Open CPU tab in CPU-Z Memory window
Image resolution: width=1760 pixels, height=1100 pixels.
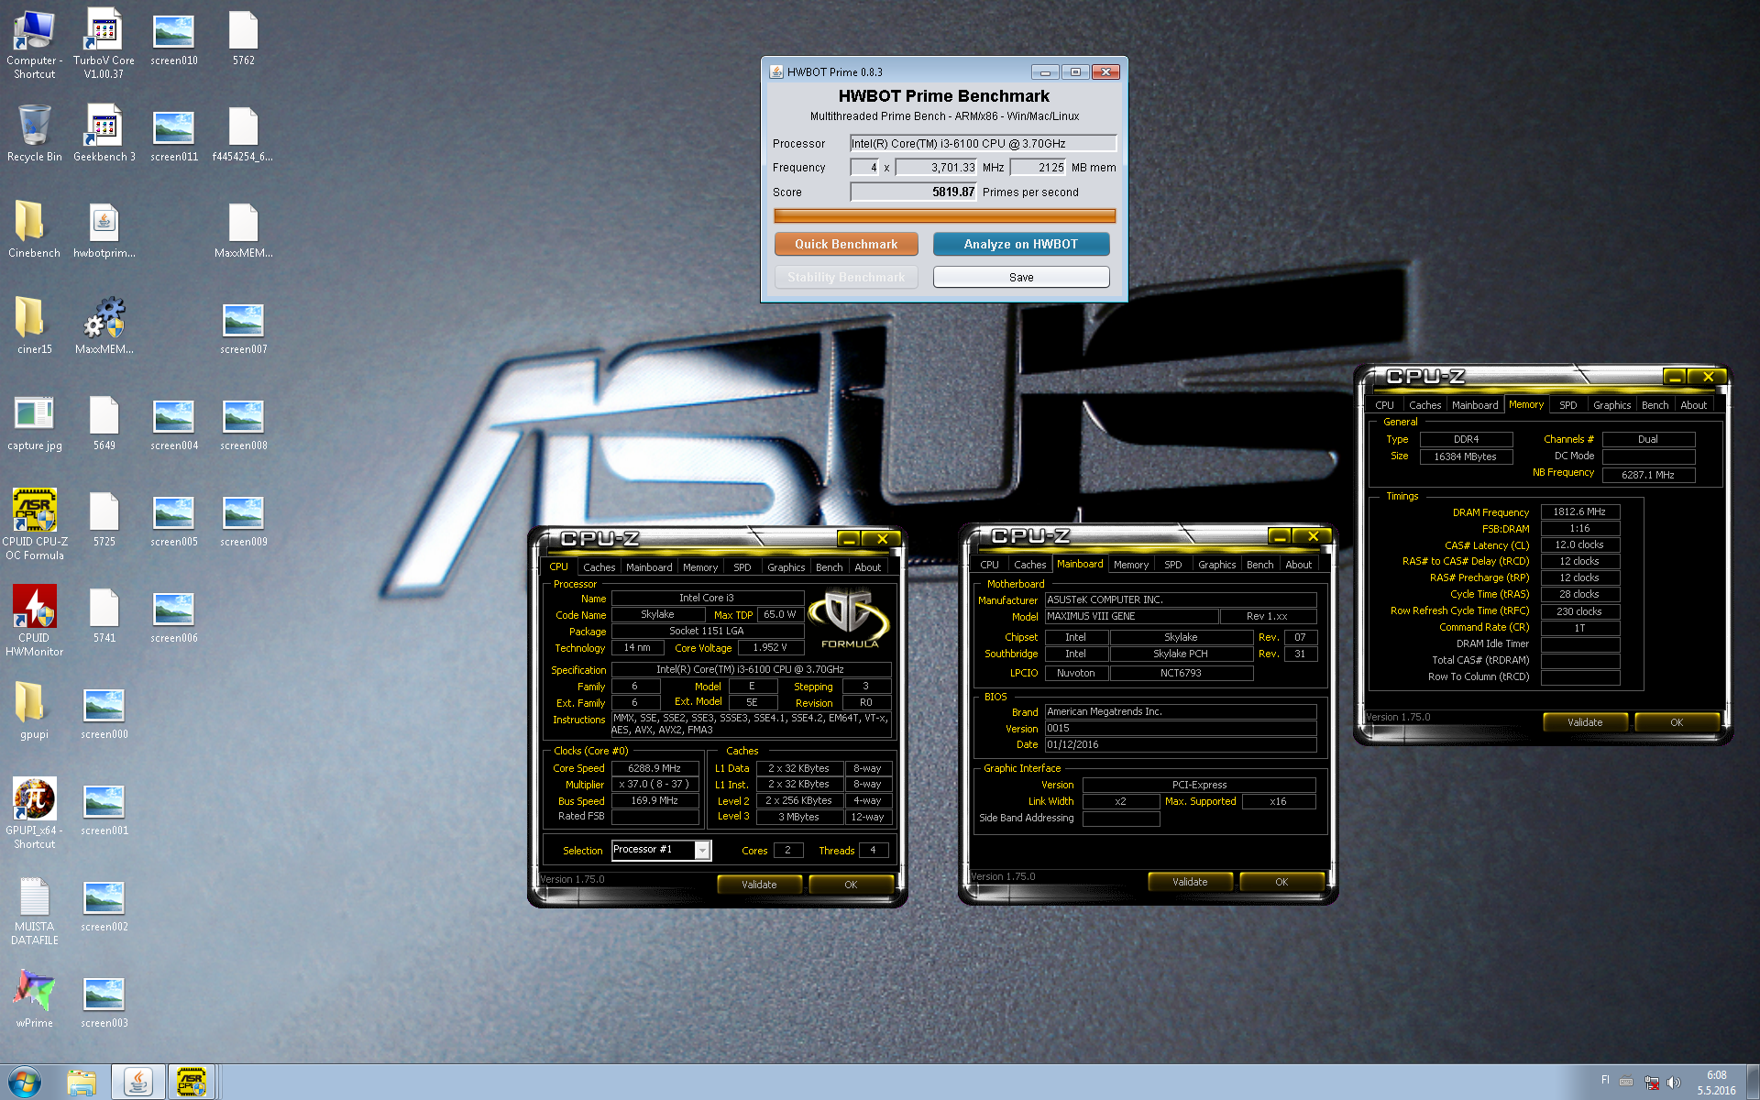point(1384,405)
